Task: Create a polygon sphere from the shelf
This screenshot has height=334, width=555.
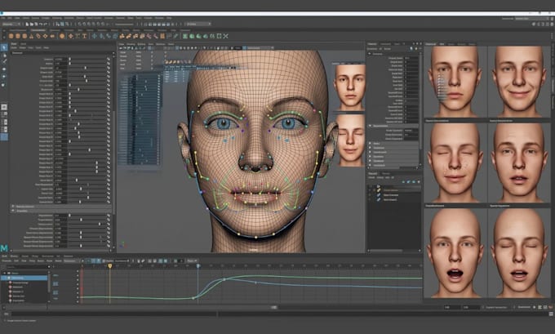Action: (11, 36)
